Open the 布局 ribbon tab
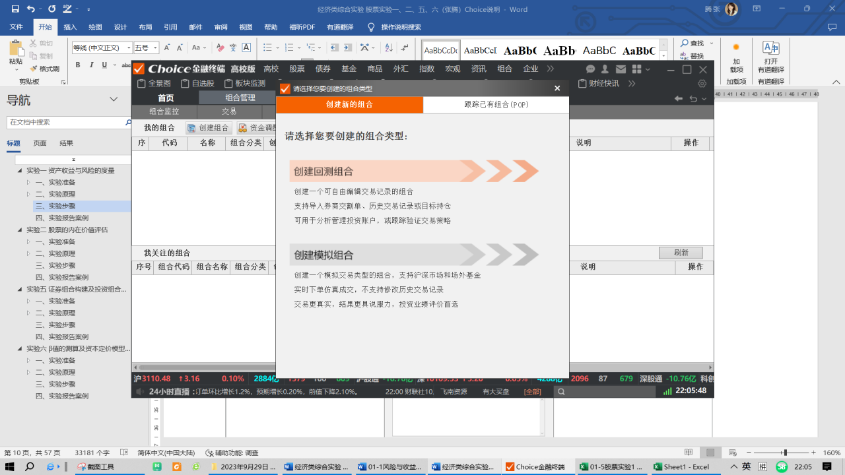 (145, 27)
